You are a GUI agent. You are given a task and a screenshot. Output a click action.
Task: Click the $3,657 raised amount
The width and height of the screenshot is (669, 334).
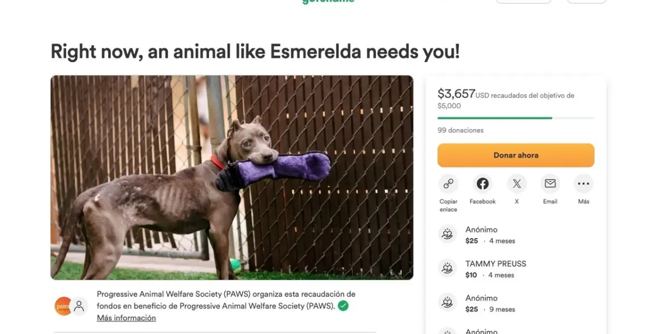point(456,94)
